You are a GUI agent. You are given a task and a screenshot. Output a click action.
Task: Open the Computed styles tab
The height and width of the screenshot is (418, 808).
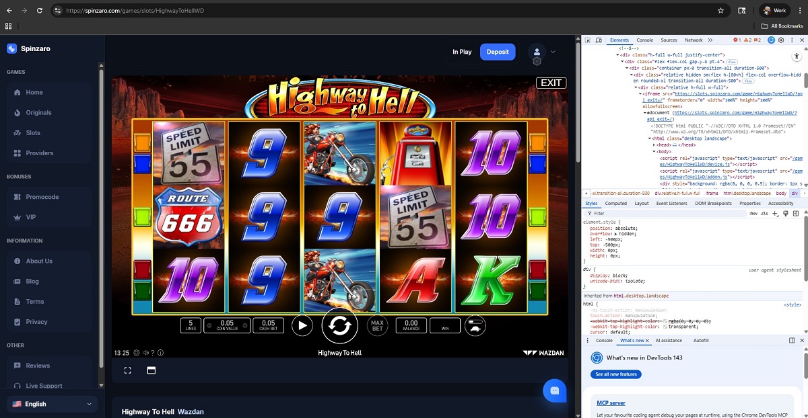(x=615, y=203)
